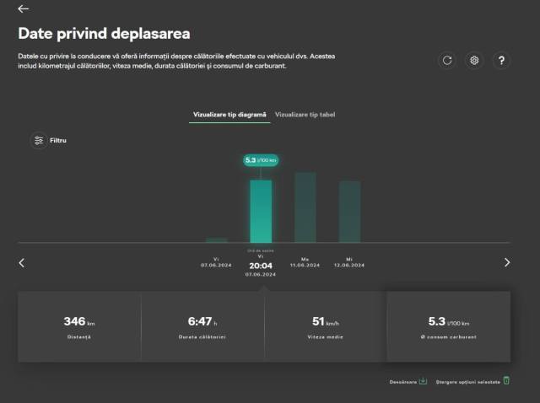The width and height of the screenshot is (540, 403).
Task: Go to previous trips with left chevron
Action: pos(22,262)
